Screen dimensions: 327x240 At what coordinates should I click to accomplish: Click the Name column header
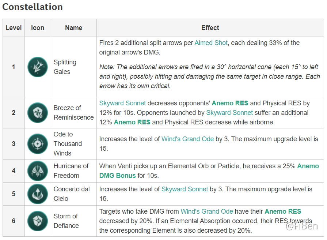[x=73, y=28]
